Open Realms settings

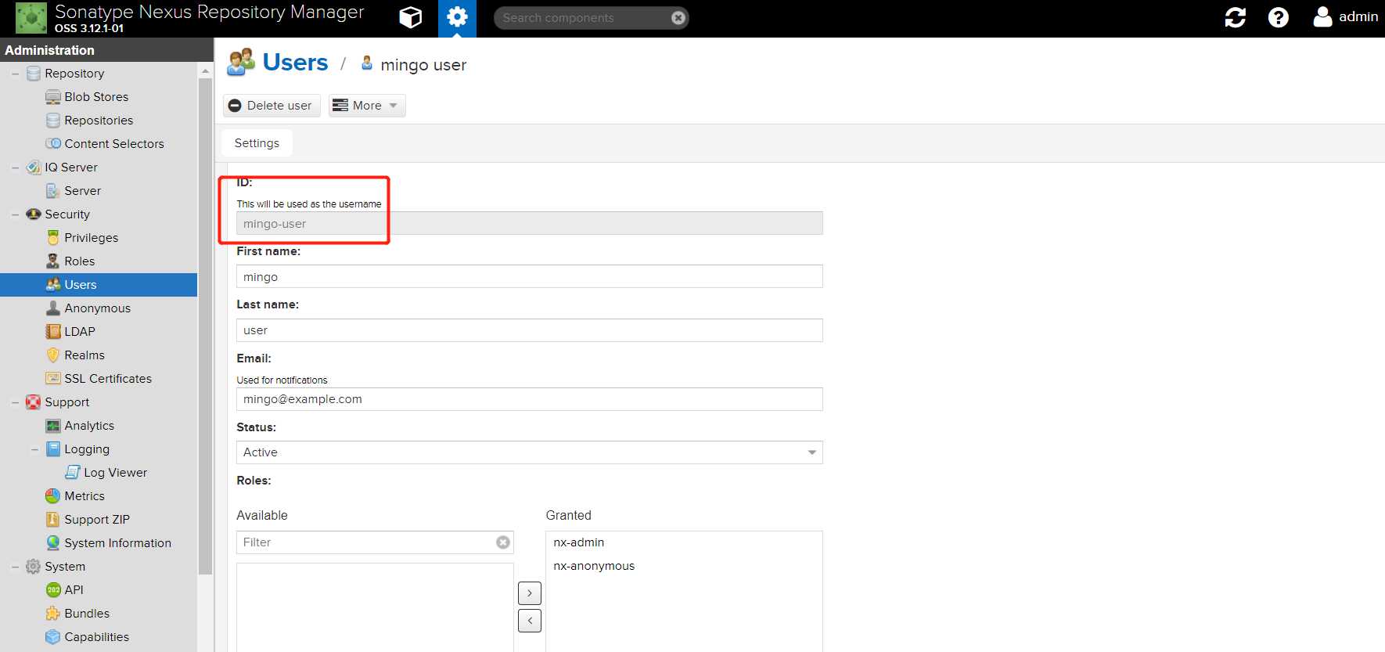pyautogui.click(x=84, y=355)
